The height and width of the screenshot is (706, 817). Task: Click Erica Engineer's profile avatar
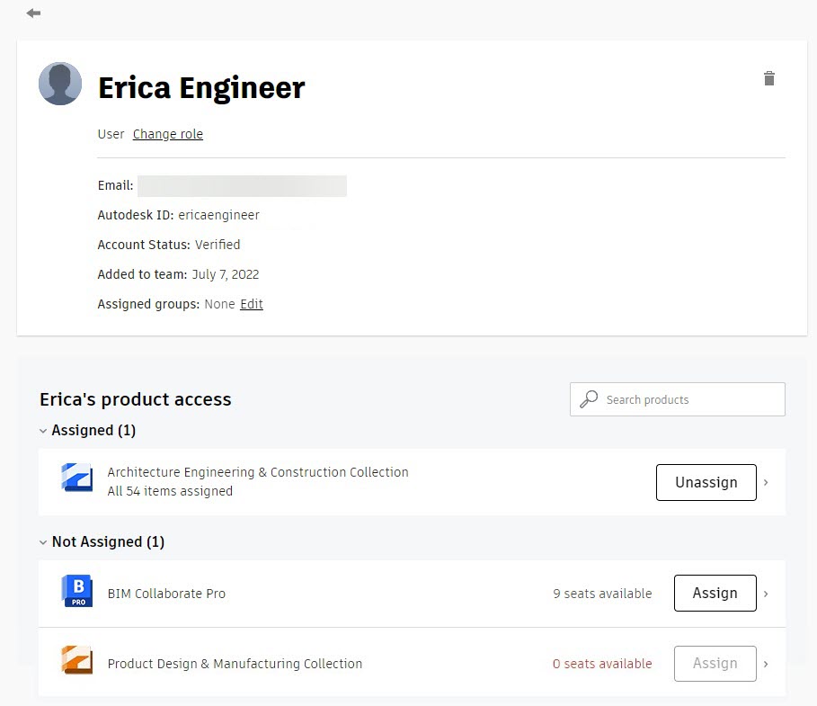pos(60,84)
